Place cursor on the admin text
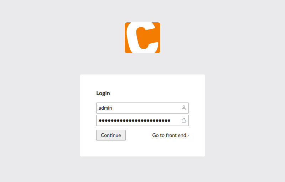Viewport: 285px width, 182px height. pyautogui.click(x=105, y=108)
